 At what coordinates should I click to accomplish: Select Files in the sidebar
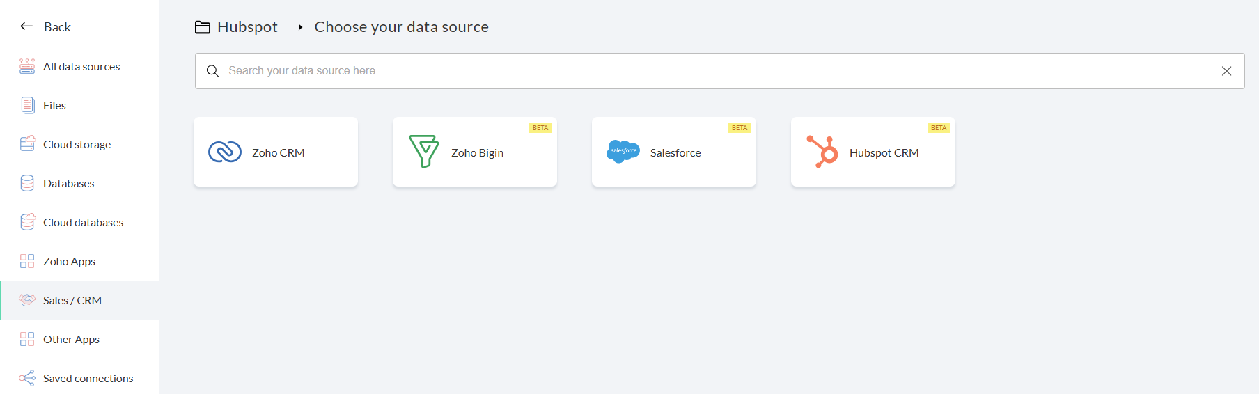(54, 106)
